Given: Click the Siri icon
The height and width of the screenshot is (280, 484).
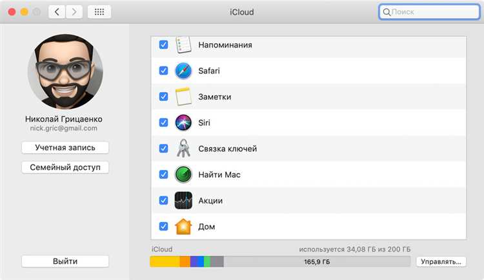Looking at the screenshot, I should pos(183,122).
